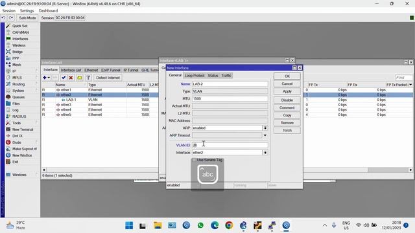Click OK in New Interface dialog
The height and width of the screenshot is (233, 415).
[287, 76]
